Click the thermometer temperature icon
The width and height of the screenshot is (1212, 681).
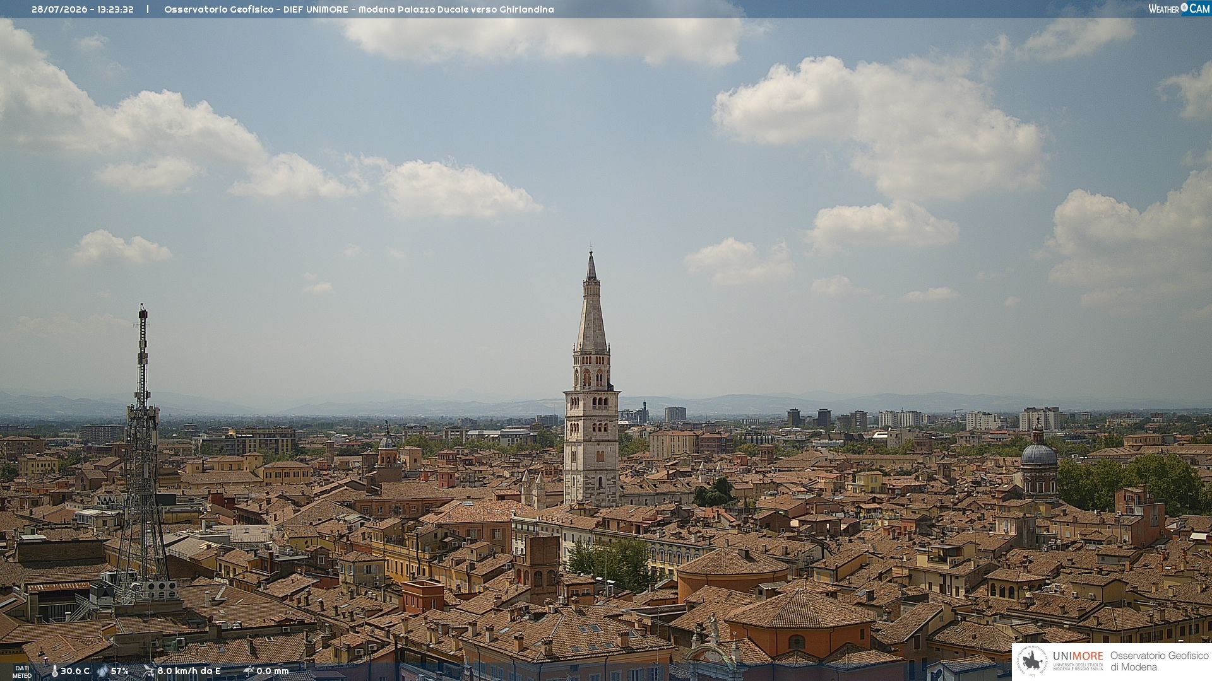[x=54, y=671]
